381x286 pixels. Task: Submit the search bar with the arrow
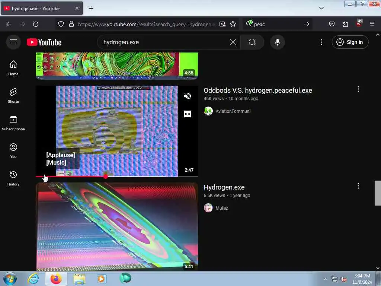point(307,24)
